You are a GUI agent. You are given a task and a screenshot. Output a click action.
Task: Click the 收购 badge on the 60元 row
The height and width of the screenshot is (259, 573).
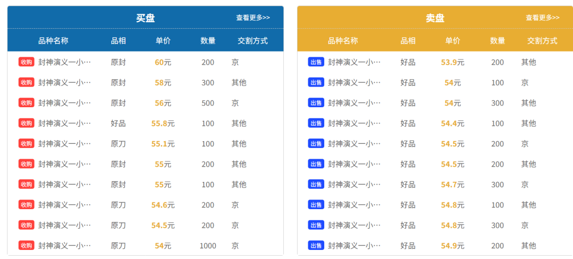[x=27, y=62]
